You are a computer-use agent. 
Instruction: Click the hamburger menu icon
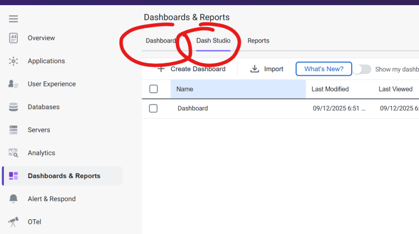pos(14,19)
